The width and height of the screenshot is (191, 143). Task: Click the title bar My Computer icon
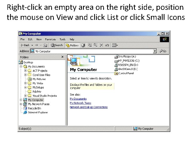pyautogui.click(x=20, y=34)
